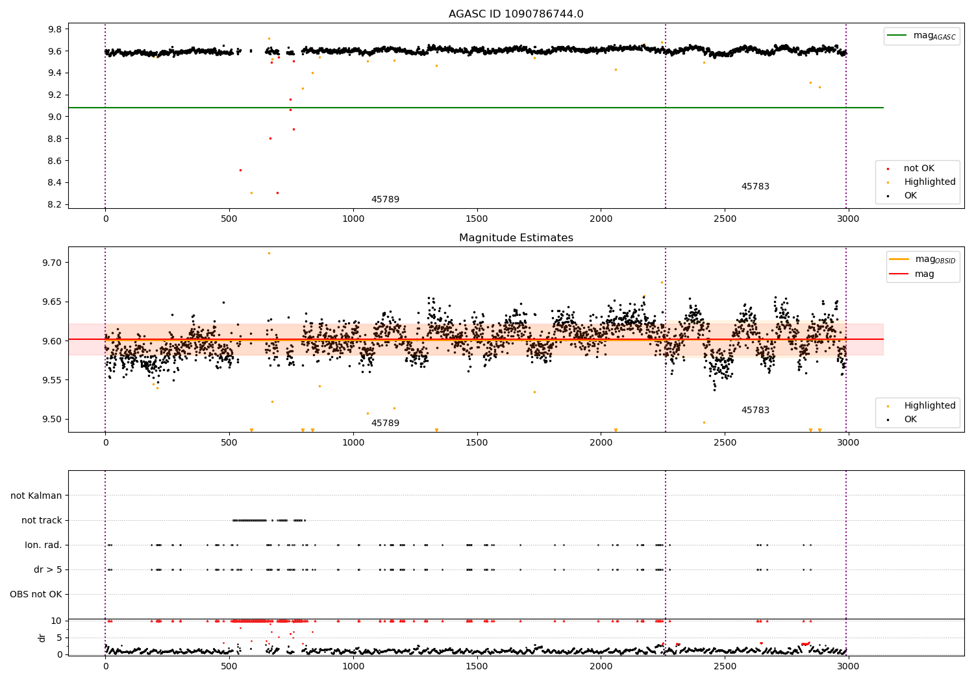This screenshot has width=974, height=681.
Task: Click the 8.4 y-axis tick label
Action: [x=55, y=183]
